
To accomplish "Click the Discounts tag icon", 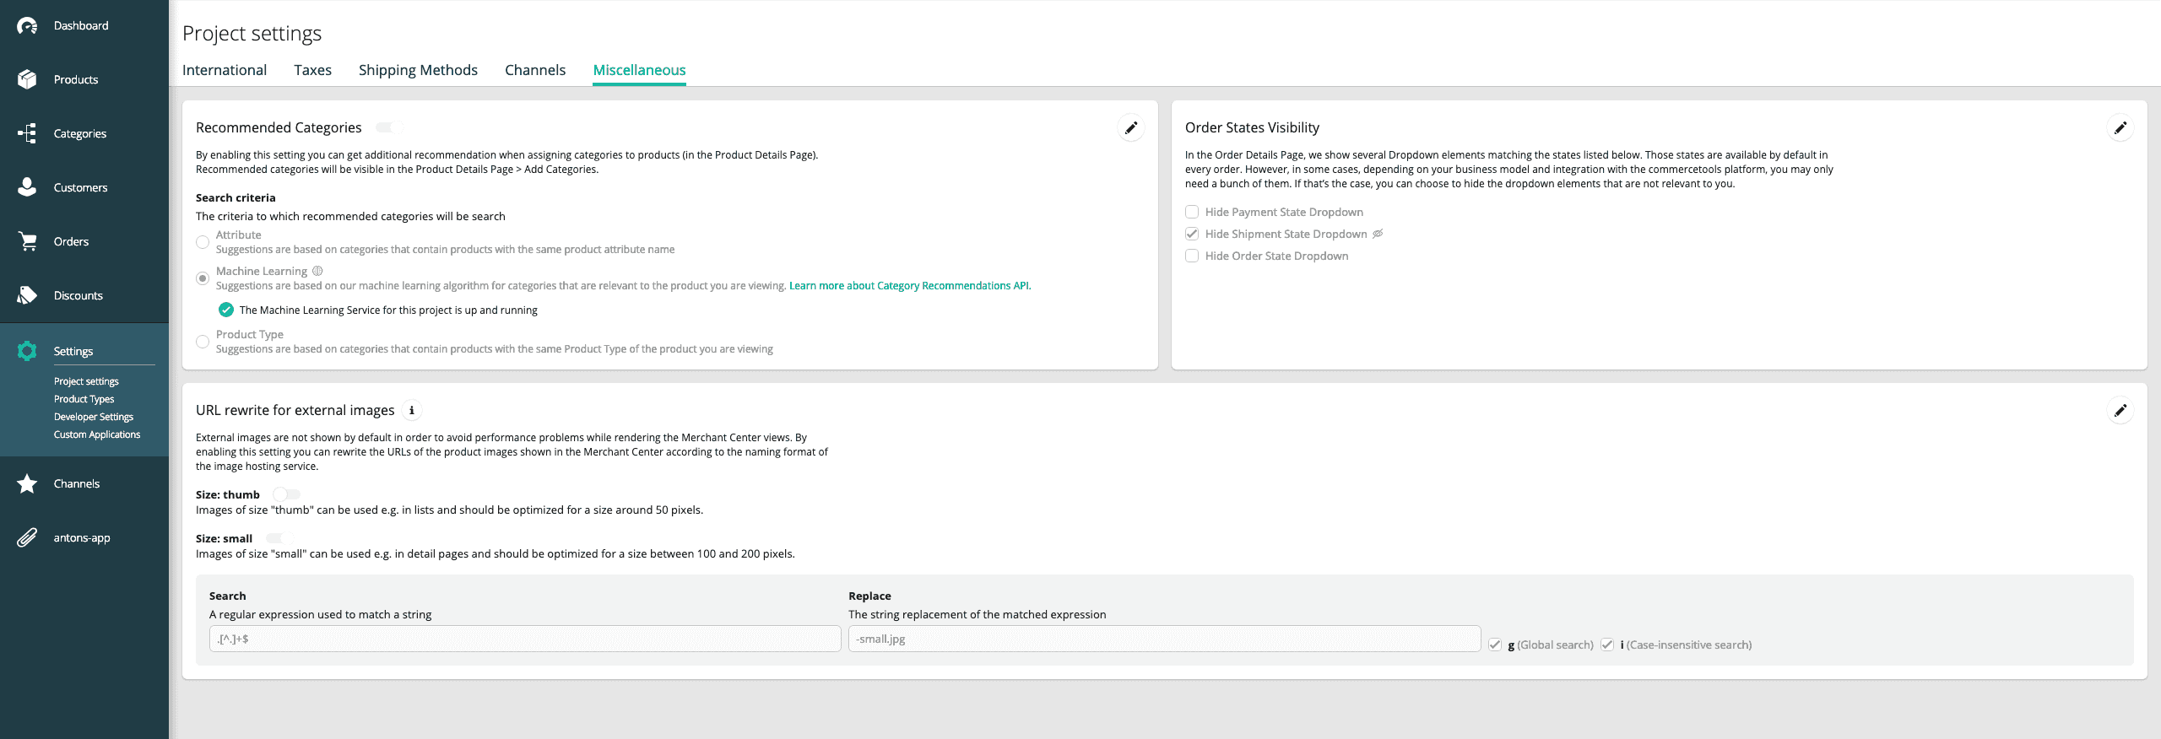I will (27, 295).
